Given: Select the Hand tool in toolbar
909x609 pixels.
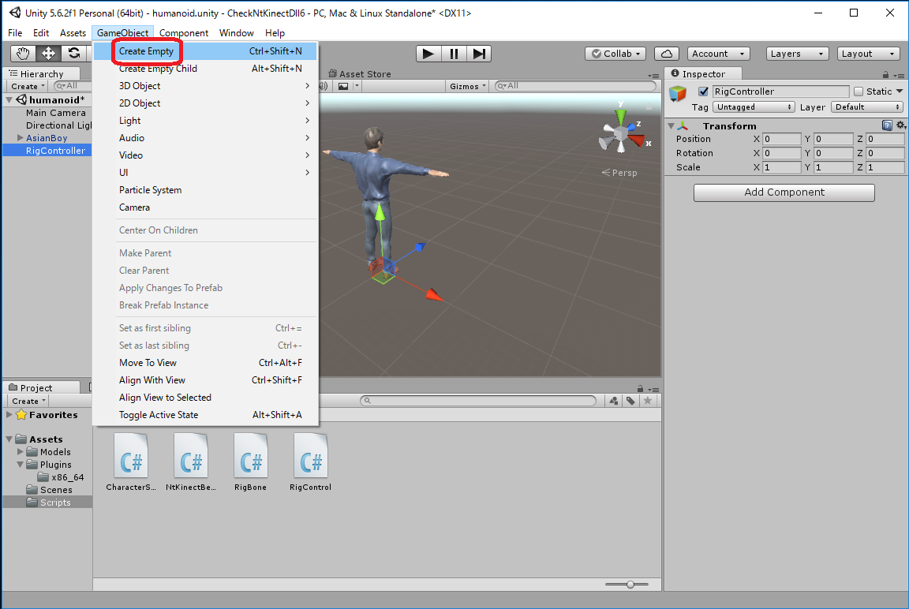Looking at the screenshot, I should click(x=24, y=54).
